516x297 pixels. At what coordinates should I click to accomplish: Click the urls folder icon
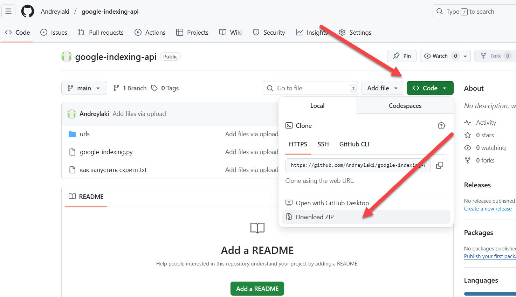(x=72, y=134)
